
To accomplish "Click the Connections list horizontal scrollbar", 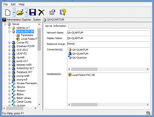I will (108, 69).
